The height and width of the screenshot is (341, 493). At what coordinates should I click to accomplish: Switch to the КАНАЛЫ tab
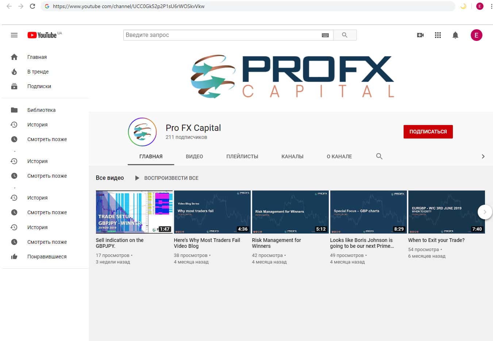292,156
